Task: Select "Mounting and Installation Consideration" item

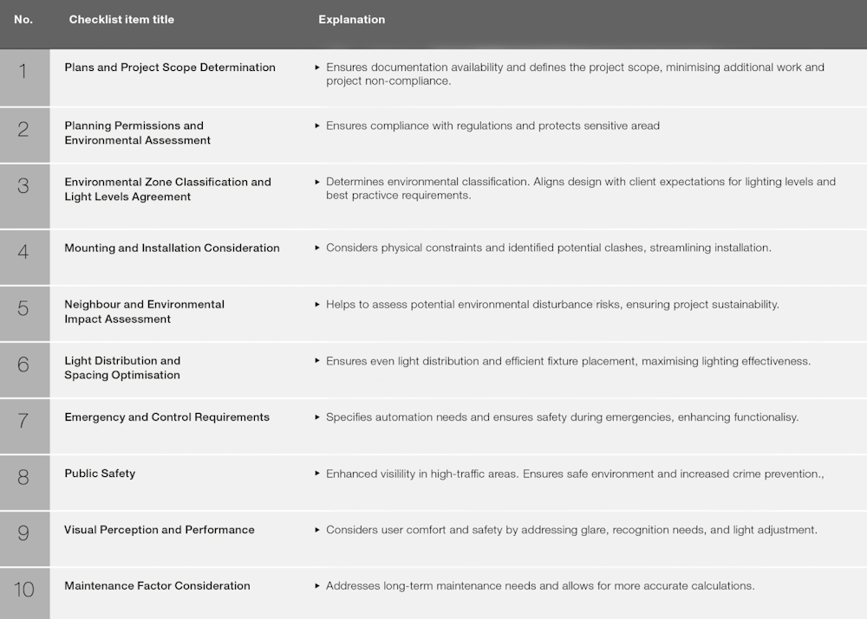Action: click(172, 248)
